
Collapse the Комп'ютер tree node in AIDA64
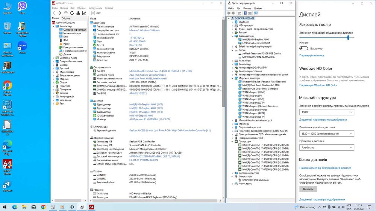point(53,26)
